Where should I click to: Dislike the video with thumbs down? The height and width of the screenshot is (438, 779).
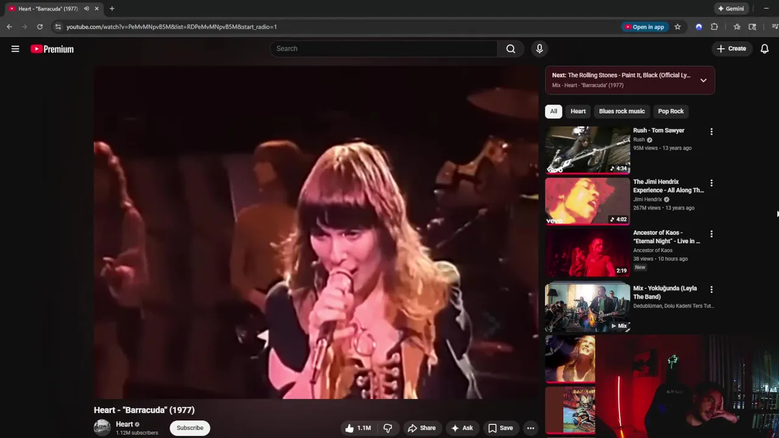pyautogui.click(x=388, y=428)
